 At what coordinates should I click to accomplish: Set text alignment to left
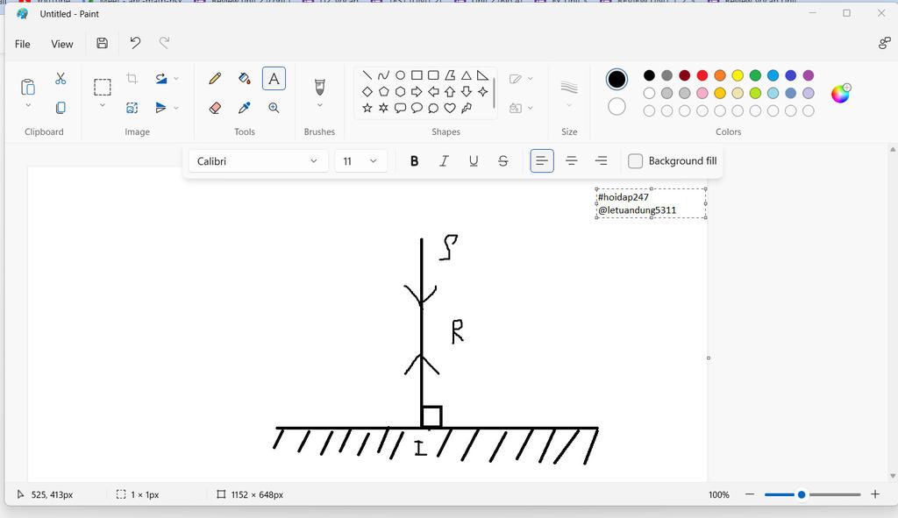[542, 161]
